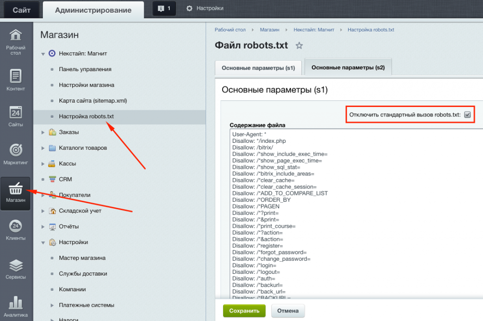The height and width of the screenshot is (321, 483).
Task: Click the line 'Disallow: /*logout='
Action: pos(256,272)
